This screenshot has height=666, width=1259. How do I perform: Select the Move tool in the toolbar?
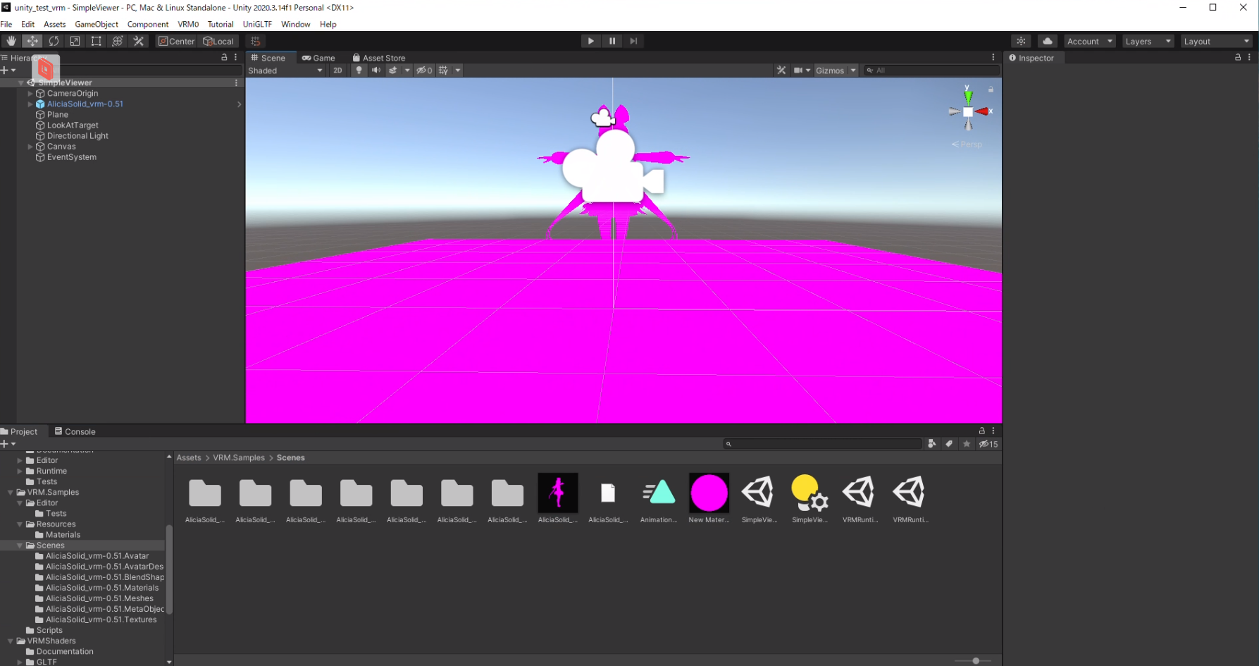[32, 41]
